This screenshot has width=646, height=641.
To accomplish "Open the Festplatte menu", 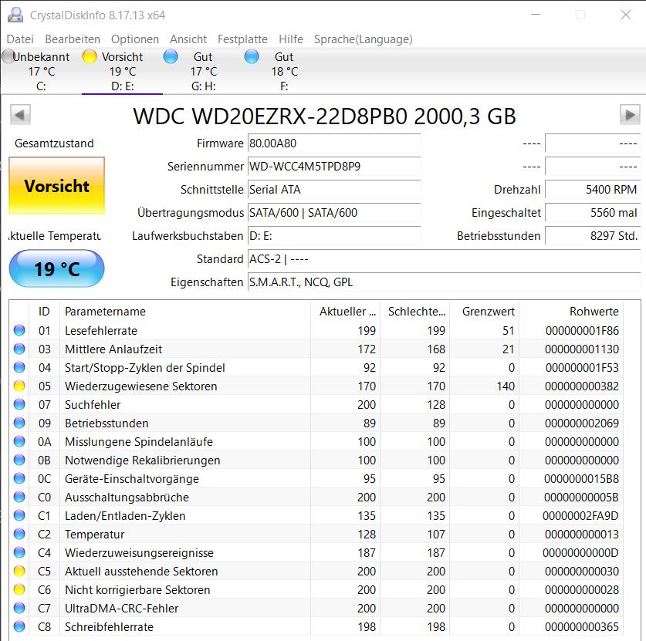I will click(242, 39).
